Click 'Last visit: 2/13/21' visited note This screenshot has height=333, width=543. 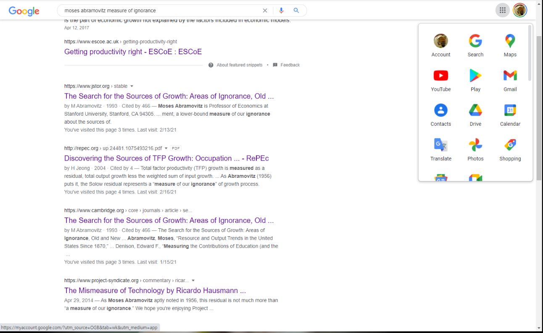click(157, 130)
